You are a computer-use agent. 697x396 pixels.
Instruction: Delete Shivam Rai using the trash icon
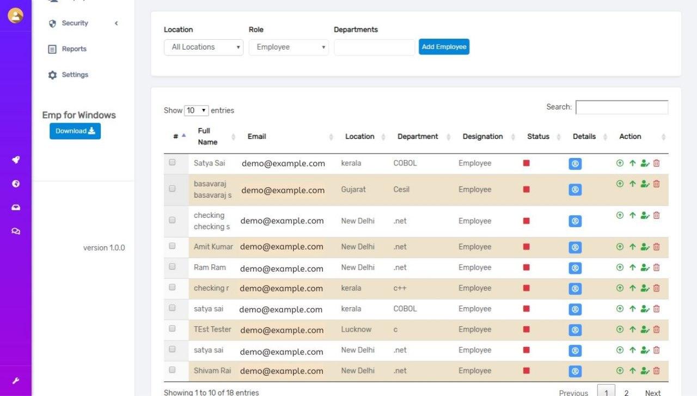click(656, 370)
